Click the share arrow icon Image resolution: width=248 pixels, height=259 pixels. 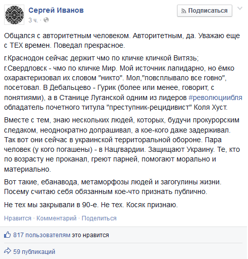pos(8,251)
